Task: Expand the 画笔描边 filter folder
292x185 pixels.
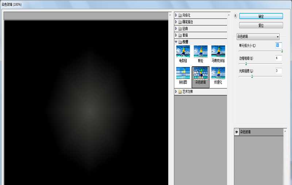Action: pyautogui.click(x=176, y=22)
